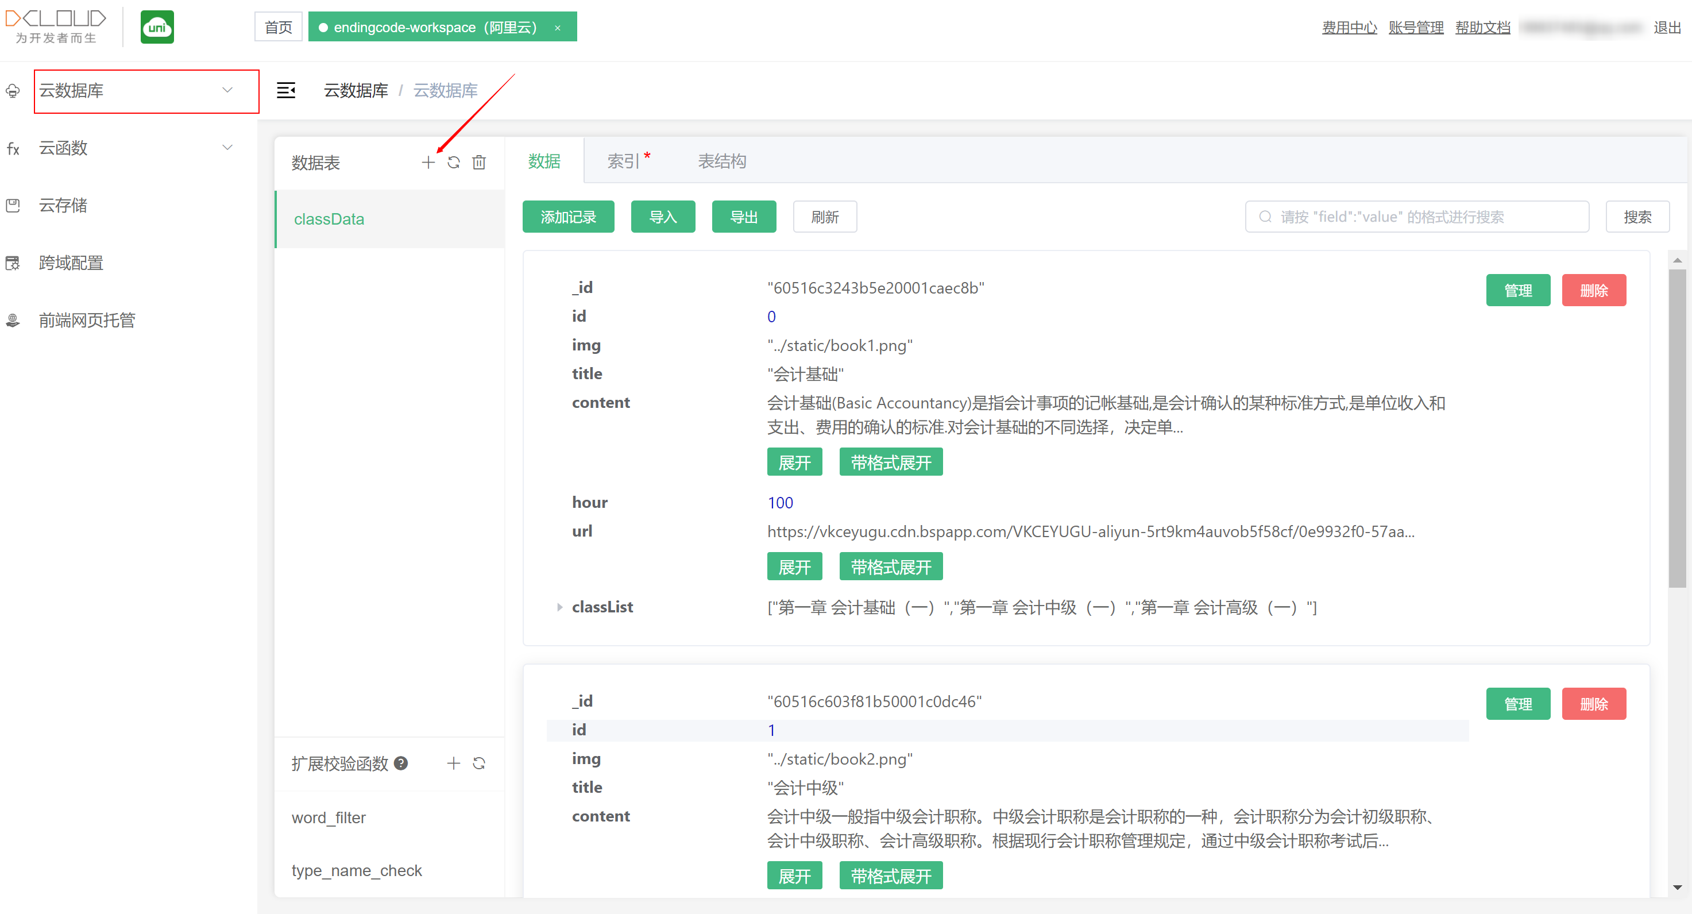Collapse the data table panel via sidebar icon
This screenshot has width=1692, height=914.
click(x=285, y=91)
